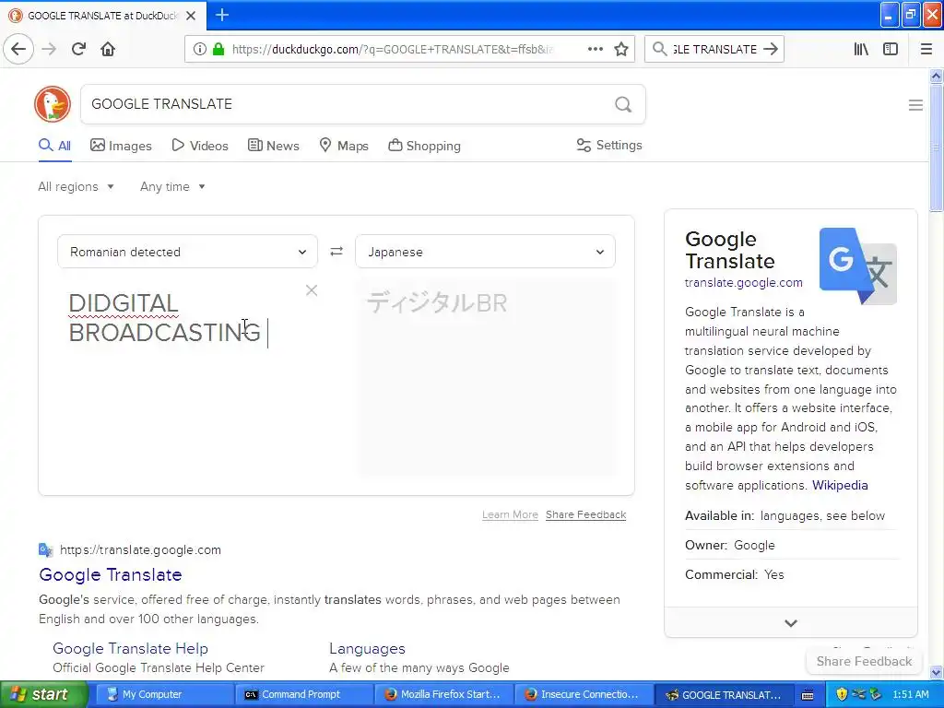Open the on-screen keyboard taskbar icon
944x708 pixels.
coord(808,695)
